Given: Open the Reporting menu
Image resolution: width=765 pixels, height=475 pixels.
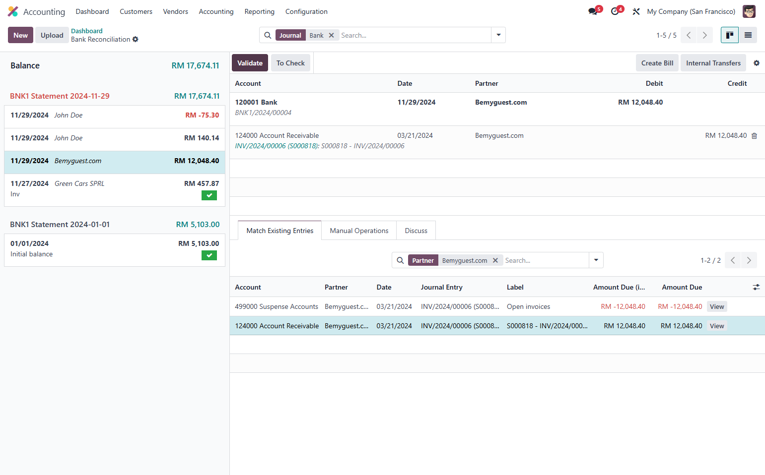Looking at the screenshot, I should point(259,11).
